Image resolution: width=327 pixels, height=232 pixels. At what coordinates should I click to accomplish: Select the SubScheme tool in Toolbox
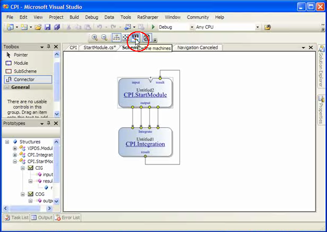coord(28,71)
